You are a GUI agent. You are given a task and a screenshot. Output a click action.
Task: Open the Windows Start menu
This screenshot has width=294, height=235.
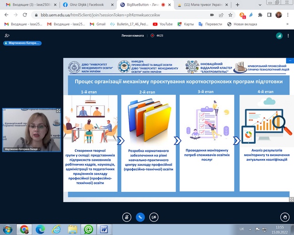tap(8, 229)
